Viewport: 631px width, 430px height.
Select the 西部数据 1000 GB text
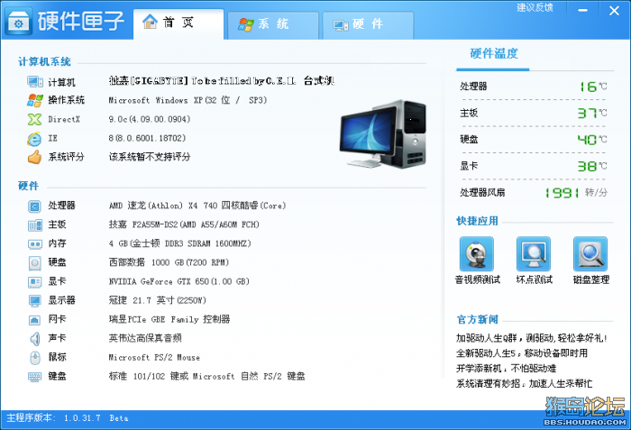(x=169, y=262)
